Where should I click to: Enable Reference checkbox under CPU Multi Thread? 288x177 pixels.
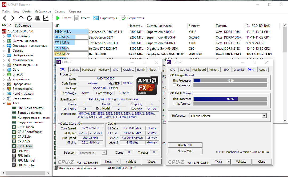pos(174,104)
